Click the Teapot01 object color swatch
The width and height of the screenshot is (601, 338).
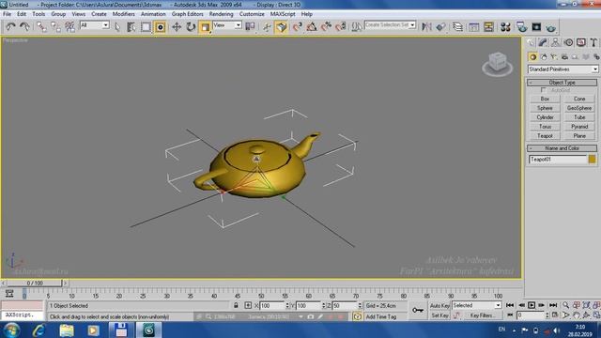point(593,160)
